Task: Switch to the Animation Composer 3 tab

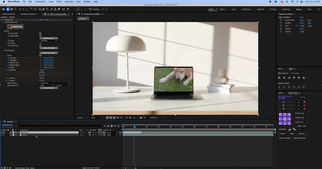Action: coord(28,14)
